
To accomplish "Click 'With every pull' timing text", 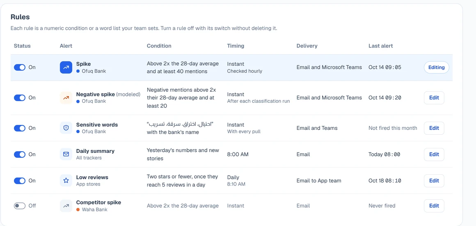I will [x=244, y=132].
